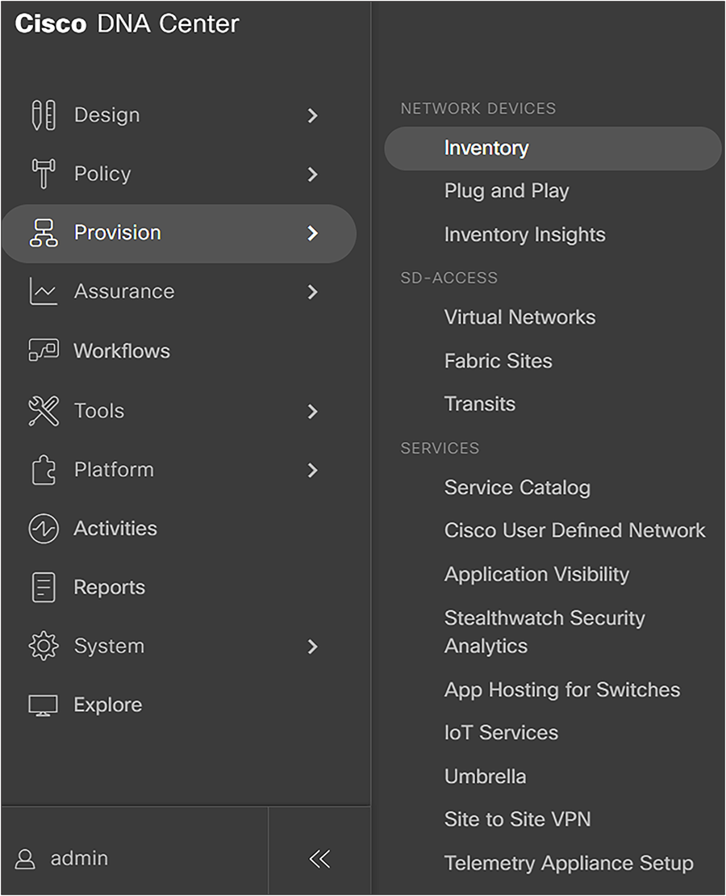726x896 pixels.
Task: Click the Assurance chart icon
Action: (44, 291)
